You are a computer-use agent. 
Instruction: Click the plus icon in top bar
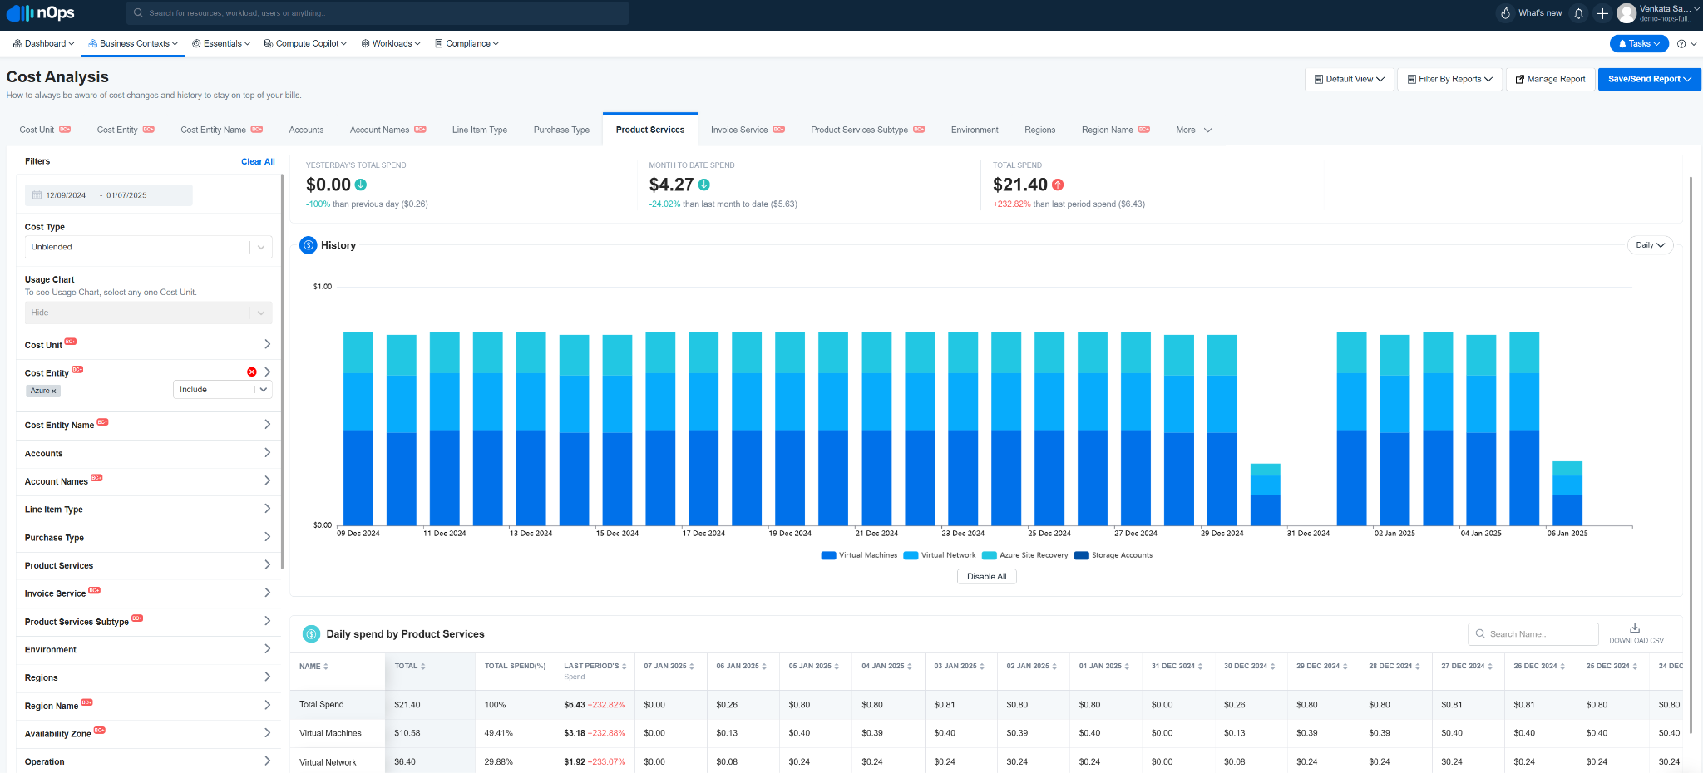(1602, 13)
